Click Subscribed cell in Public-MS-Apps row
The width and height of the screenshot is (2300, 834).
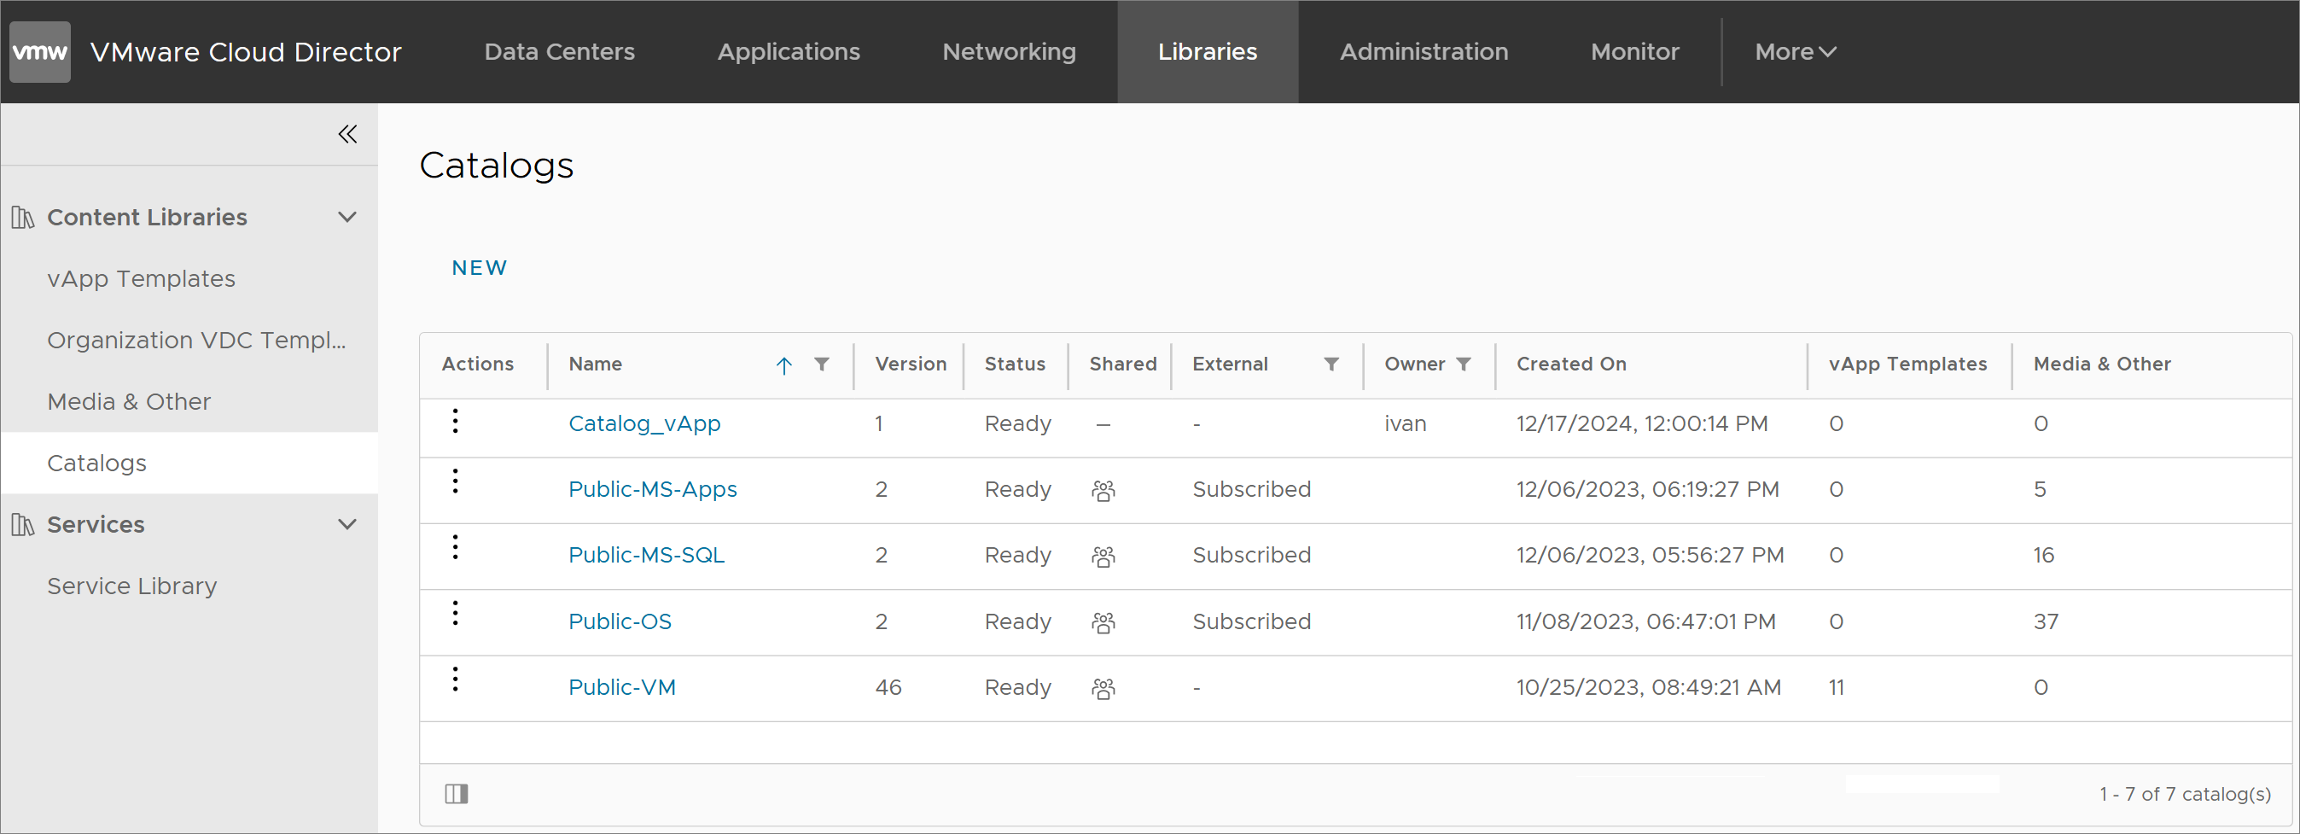1252,489
